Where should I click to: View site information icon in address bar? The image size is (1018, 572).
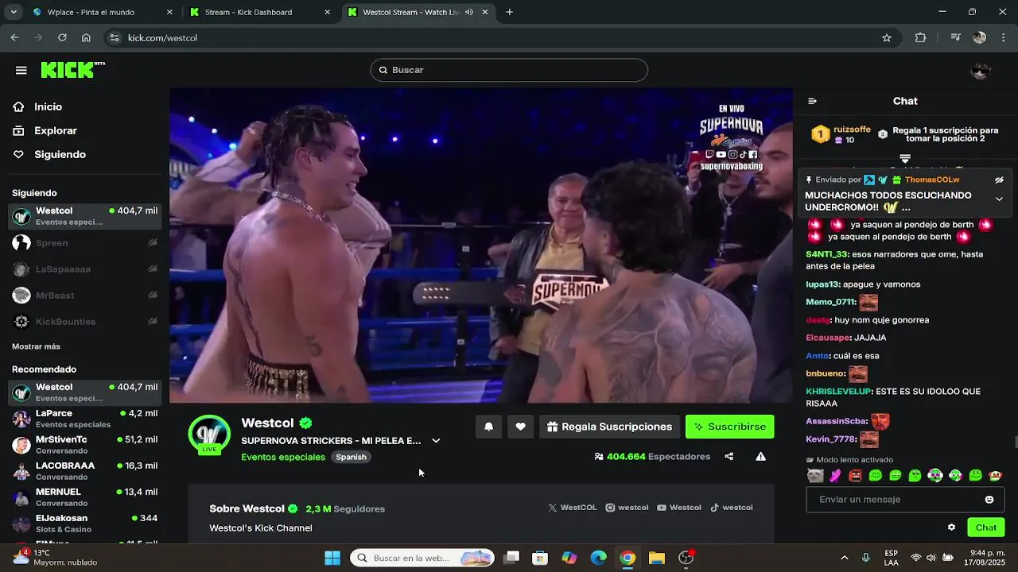pos(115,37)
